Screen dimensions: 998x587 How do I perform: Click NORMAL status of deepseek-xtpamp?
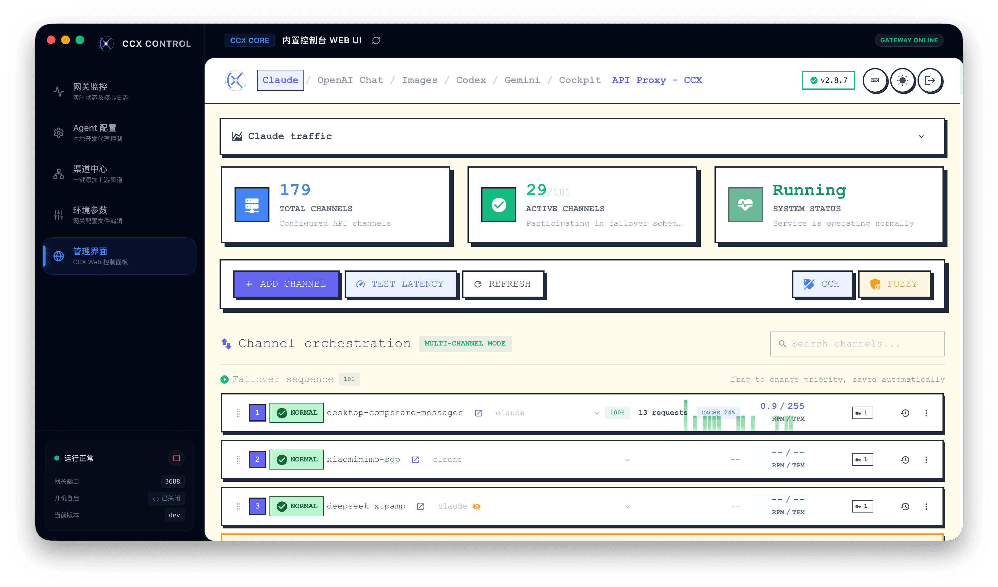297,506
